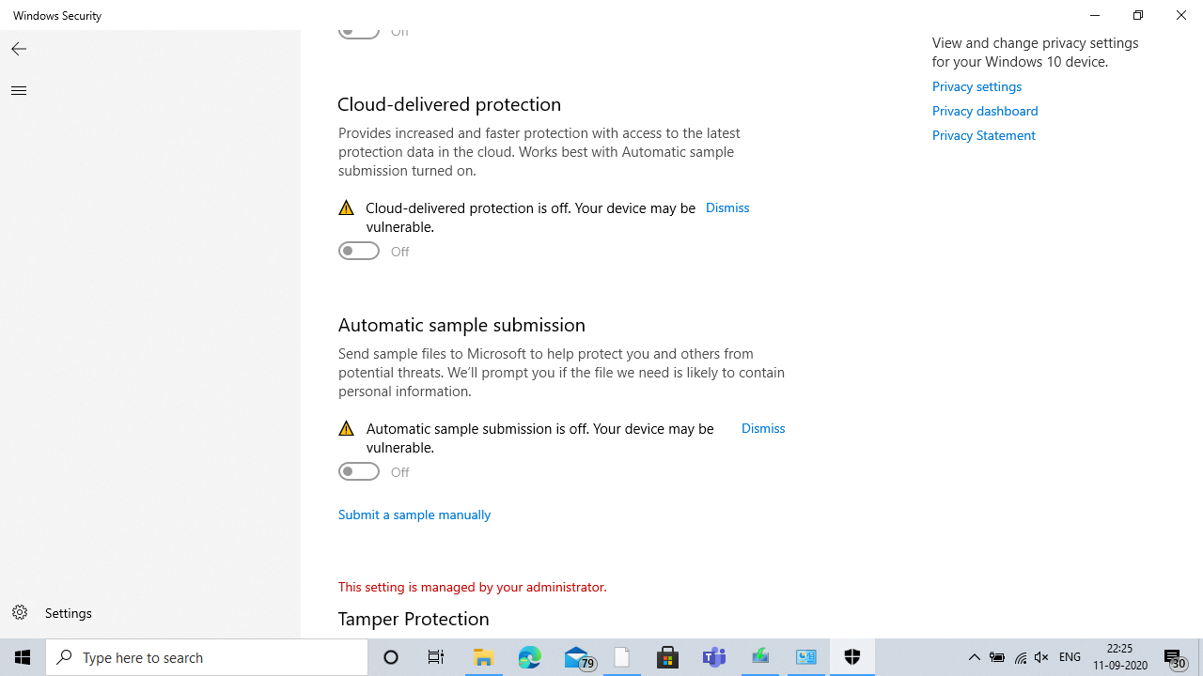Click ENG language indicator

coord(1070,657)
